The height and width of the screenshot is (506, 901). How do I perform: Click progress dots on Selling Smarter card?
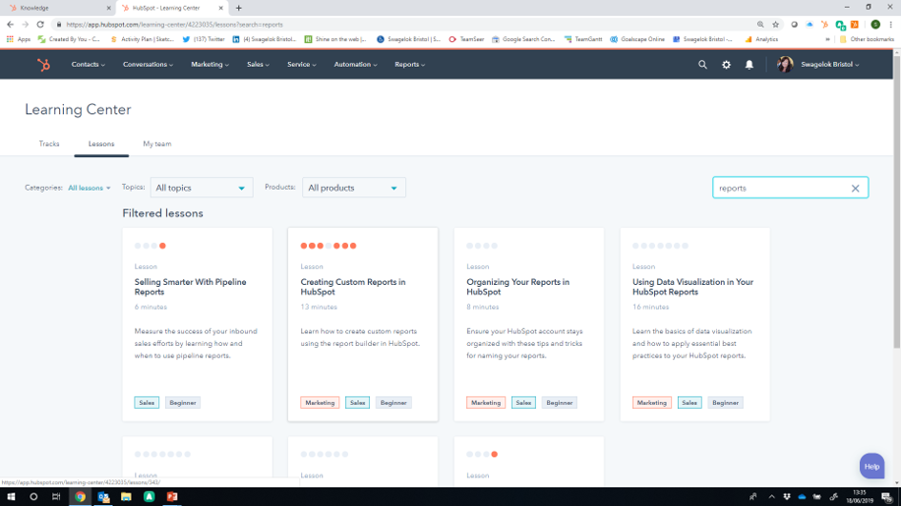[x=150, y=246]
